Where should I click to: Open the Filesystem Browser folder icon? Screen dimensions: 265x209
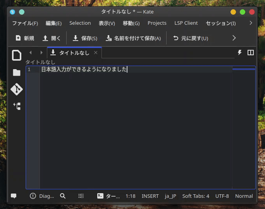click(17, 73)
